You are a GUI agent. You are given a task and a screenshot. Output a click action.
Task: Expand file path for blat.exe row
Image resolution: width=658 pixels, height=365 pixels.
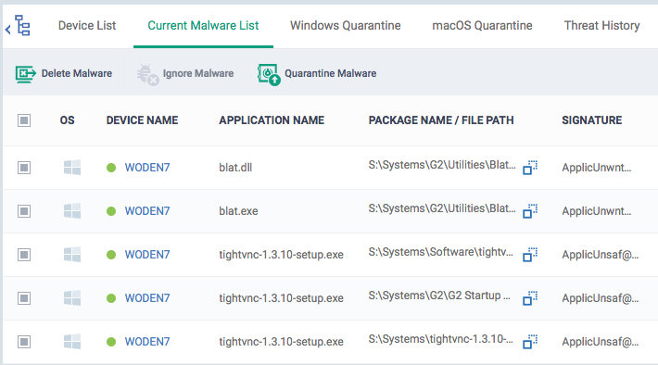click(530, 211)
